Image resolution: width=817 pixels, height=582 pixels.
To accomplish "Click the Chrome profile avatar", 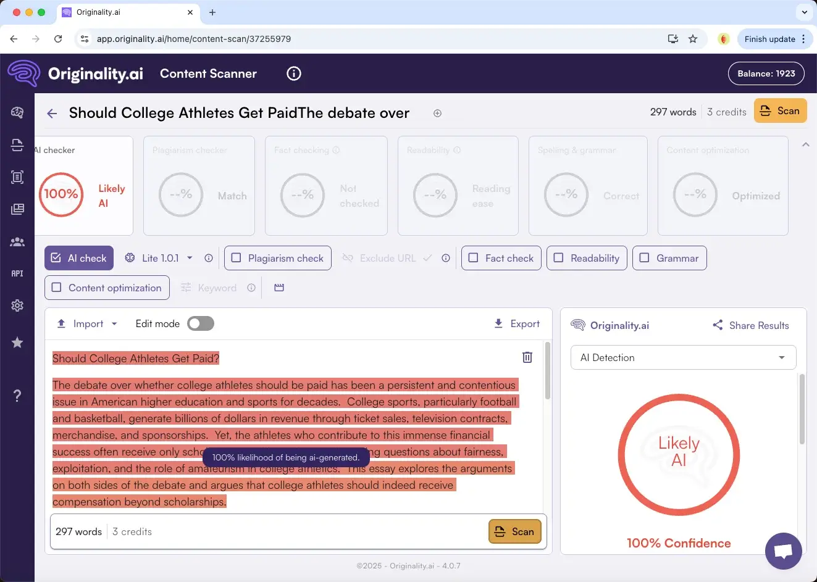I will pos(724,39).
